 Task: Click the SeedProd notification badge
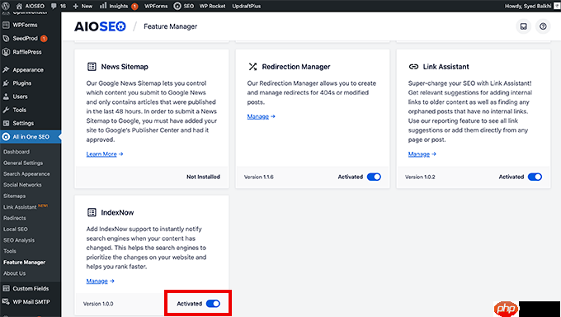click(44, 38)
